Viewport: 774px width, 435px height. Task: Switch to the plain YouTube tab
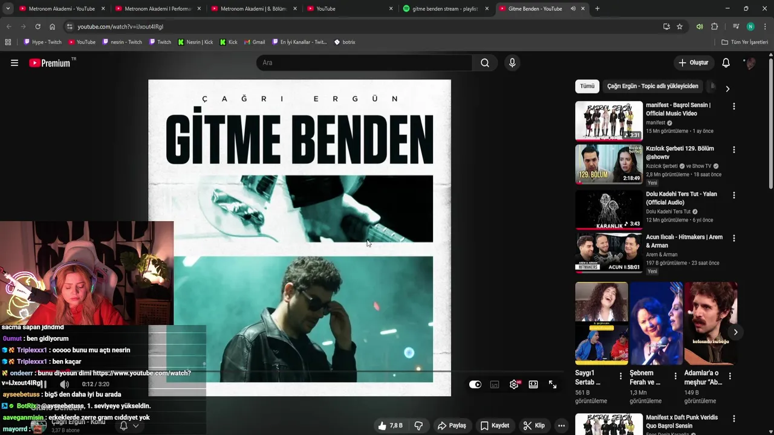click(x=349, y=8)
